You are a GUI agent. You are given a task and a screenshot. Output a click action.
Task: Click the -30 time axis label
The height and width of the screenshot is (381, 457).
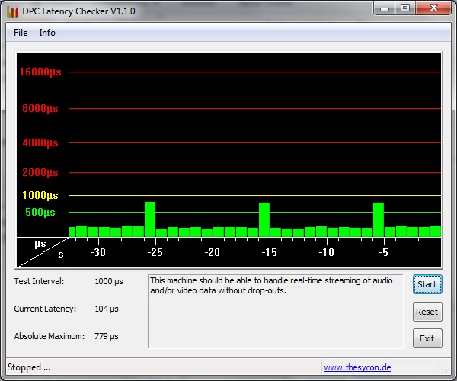pos(98,252)
